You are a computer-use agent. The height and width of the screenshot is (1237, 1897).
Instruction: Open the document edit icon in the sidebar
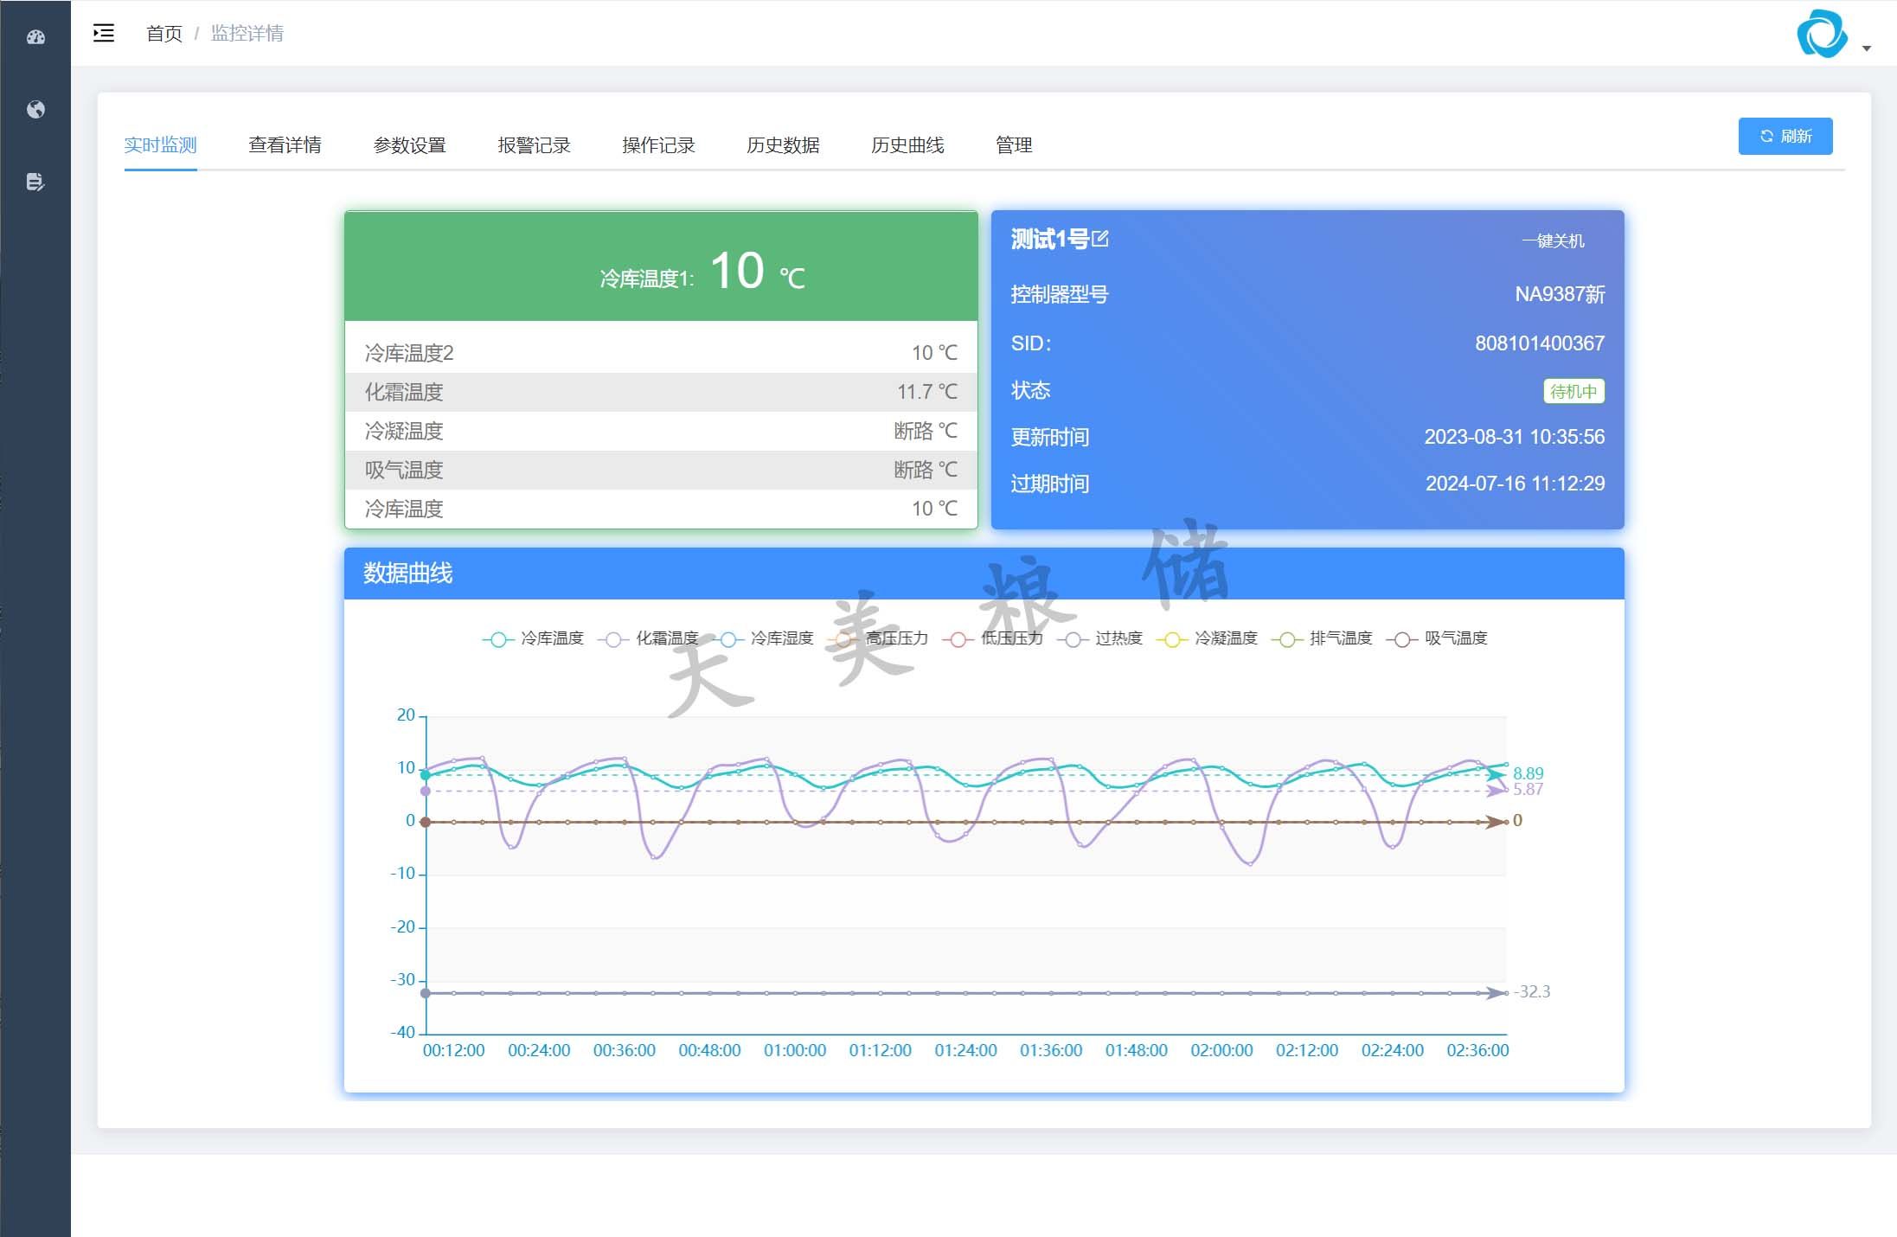tap(35, 182)
